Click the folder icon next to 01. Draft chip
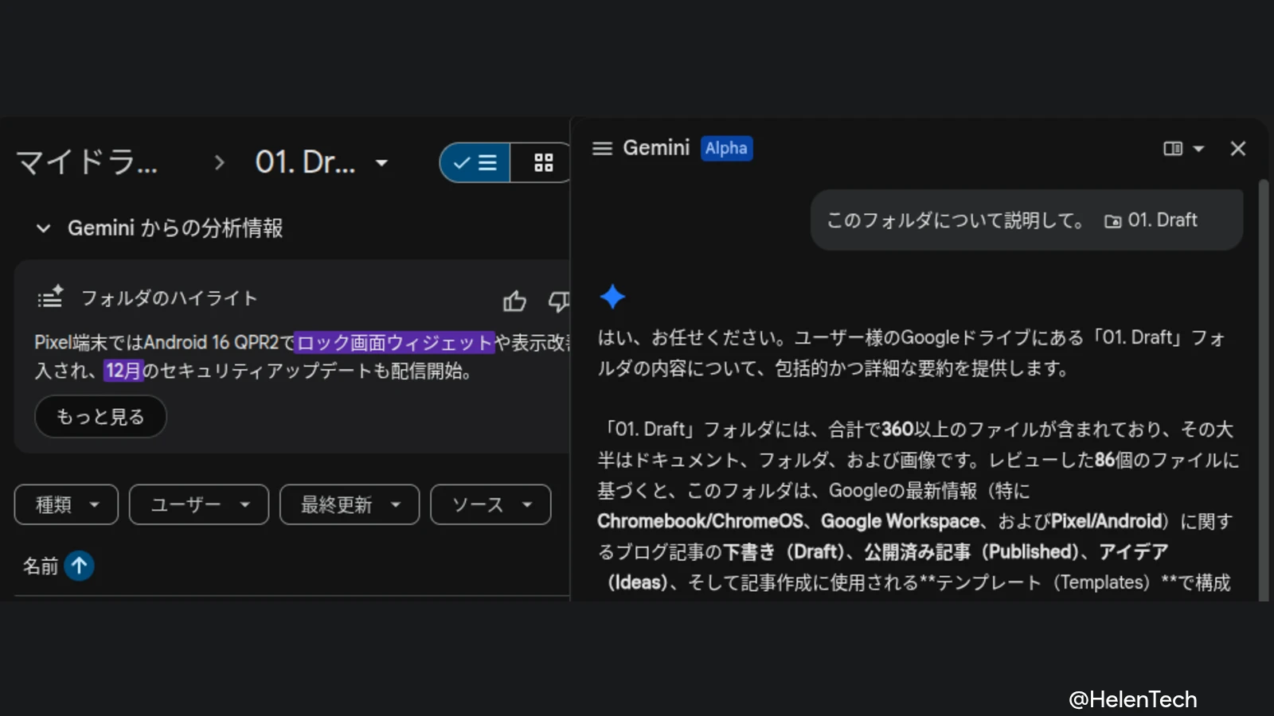 [x=1114, y=220]
